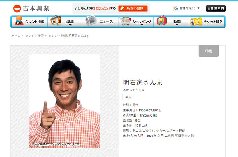Click the ログイン link
The image size is (238, 157).
pos(102,8)
